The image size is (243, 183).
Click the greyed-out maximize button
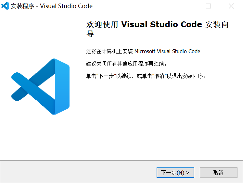pyautogui.click(x=208, y=6)
